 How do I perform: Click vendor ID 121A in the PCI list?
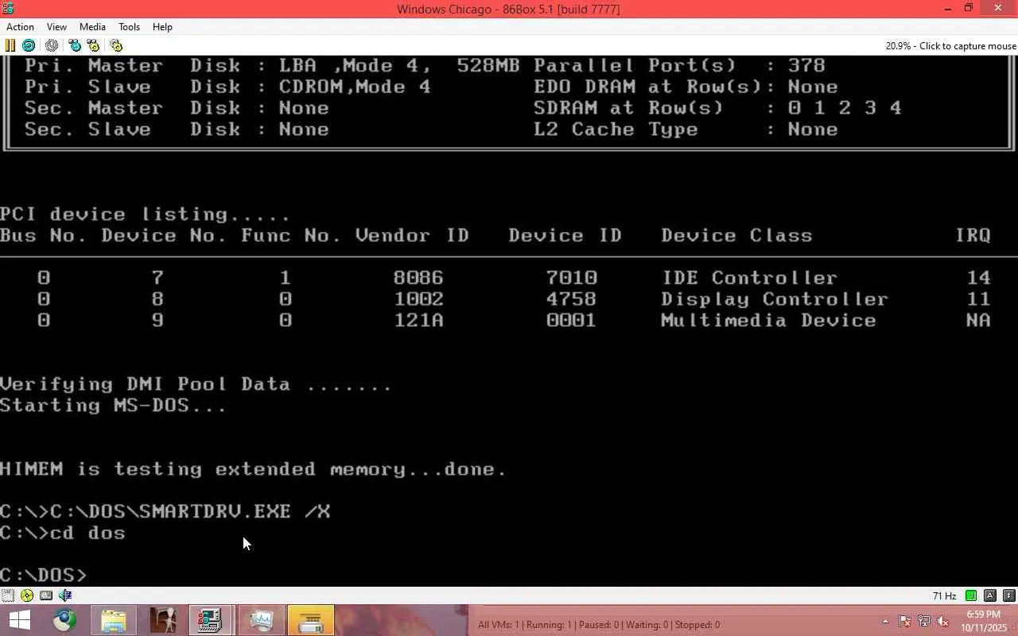point(418,320)
